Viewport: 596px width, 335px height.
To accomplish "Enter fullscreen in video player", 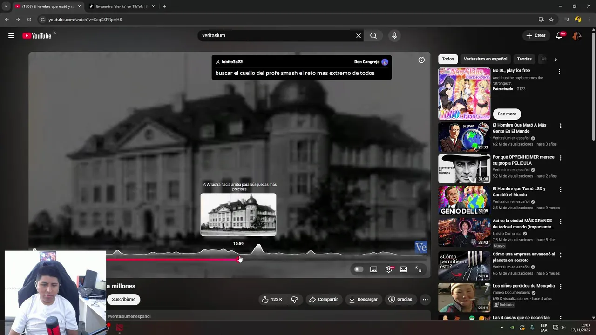I will (419, 269).
